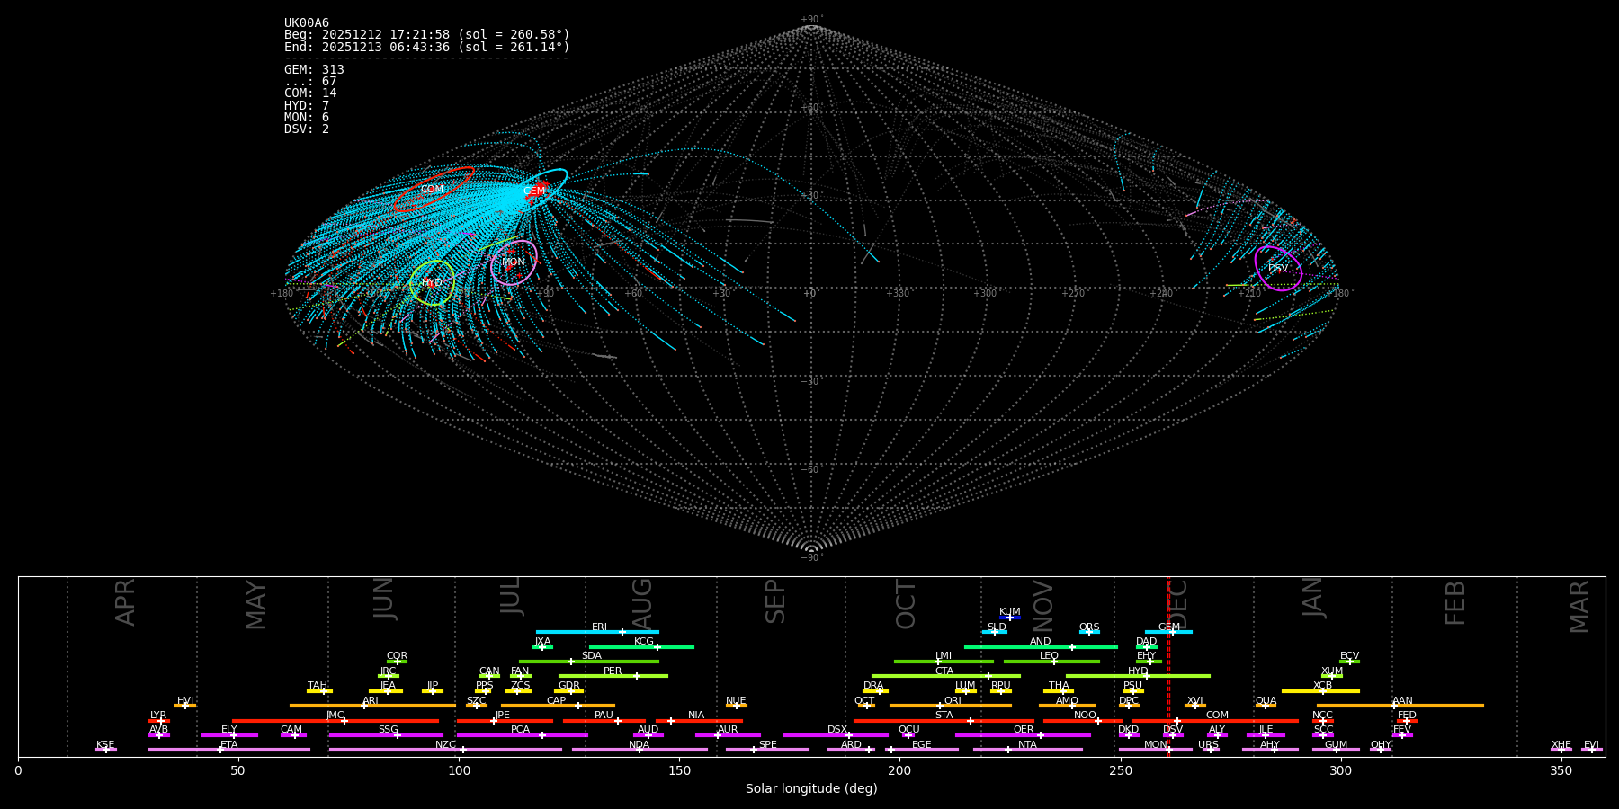
Task: Click the +90° label at map top
Action: 811,20
